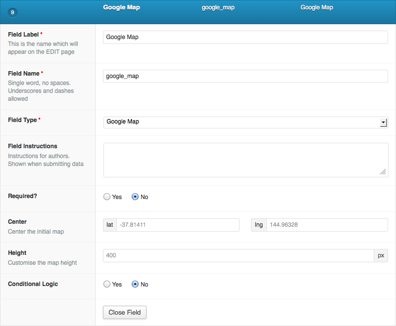Focus the Field Name input with google_map
396x326 pixels.
(x=245, y=77)
